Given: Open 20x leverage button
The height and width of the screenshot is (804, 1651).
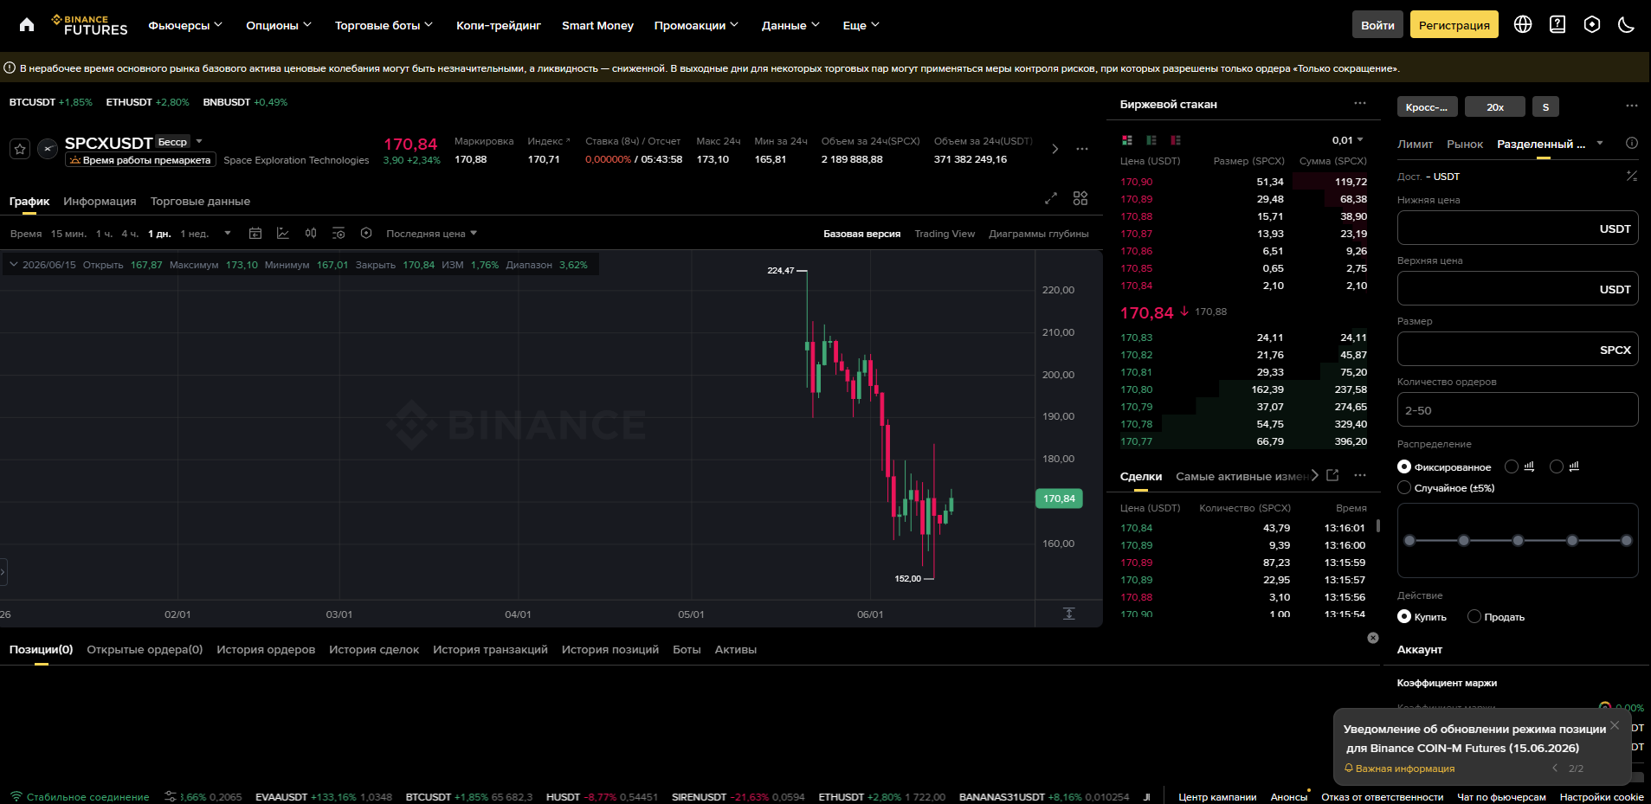Looking at the screenshot, I should (x=1495, y=106).
